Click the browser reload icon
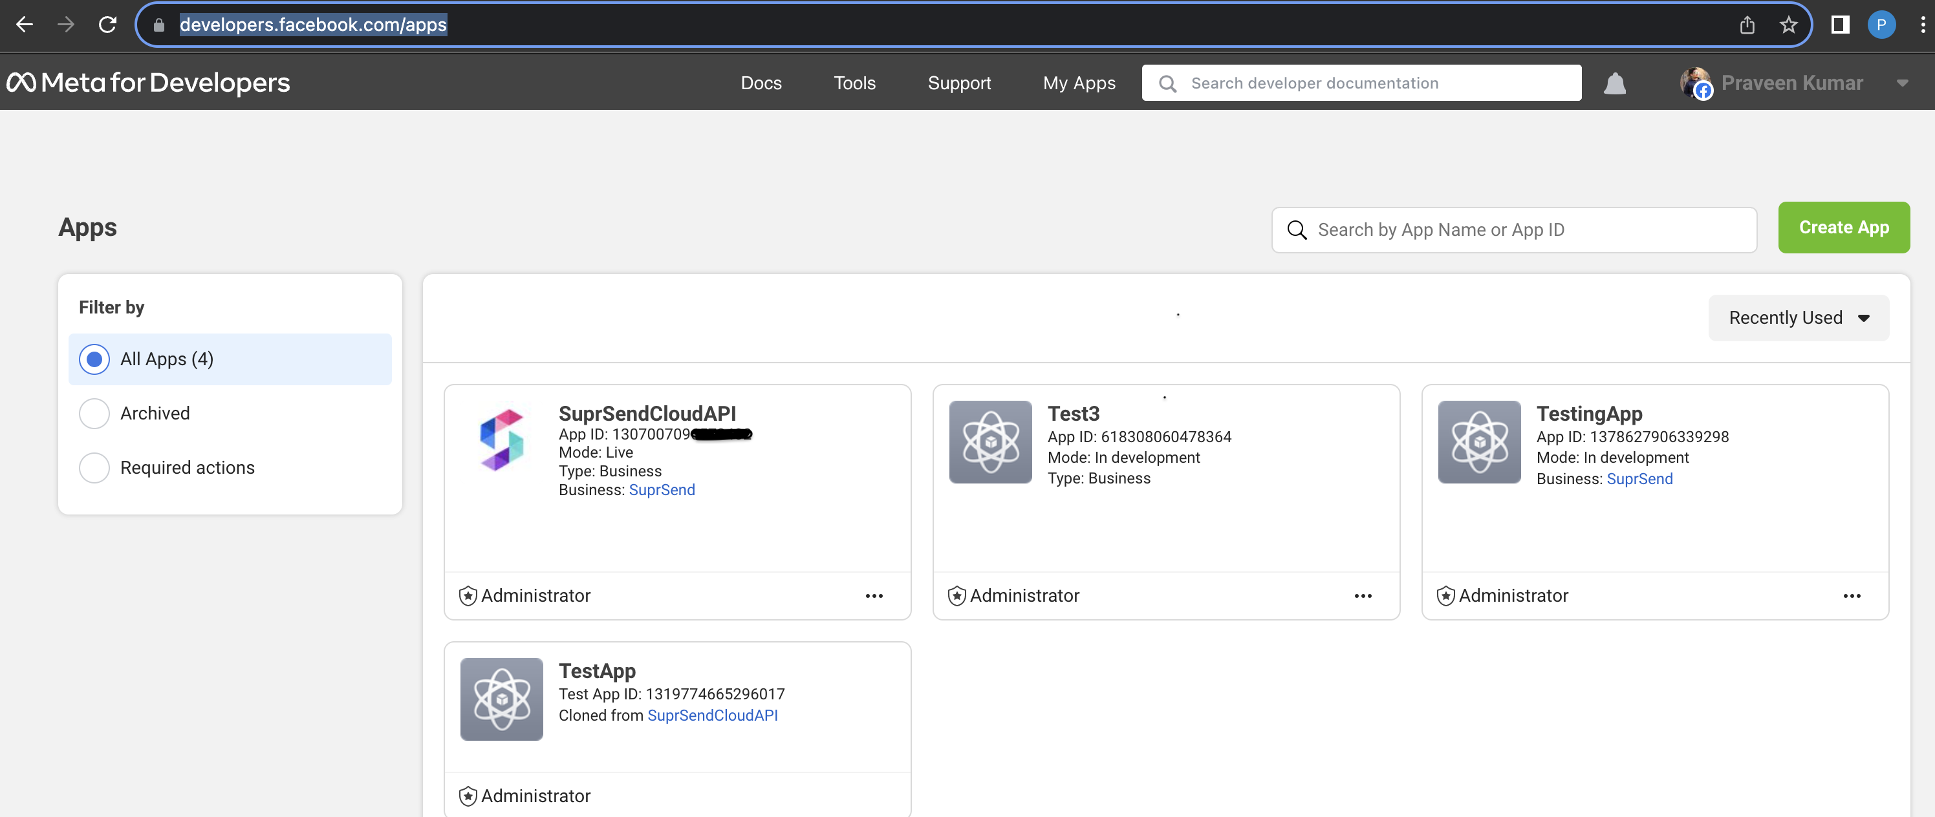The height and width of the screenshot is (817, 1935). click(107, 25)
